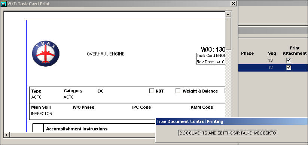Click the Print Attachment column header
The image size is (308, 145).
[x=295, y=51]
